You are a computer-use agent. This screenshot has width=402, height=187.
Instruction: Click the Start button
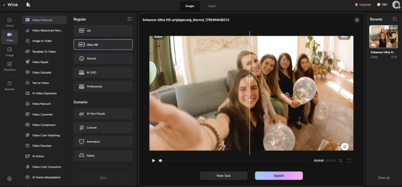[x=103, y=178]
